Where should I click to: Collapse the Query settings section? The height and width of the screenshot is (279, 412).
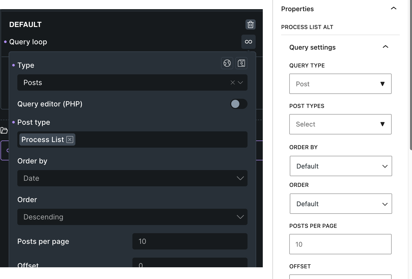tap(385, 47)
